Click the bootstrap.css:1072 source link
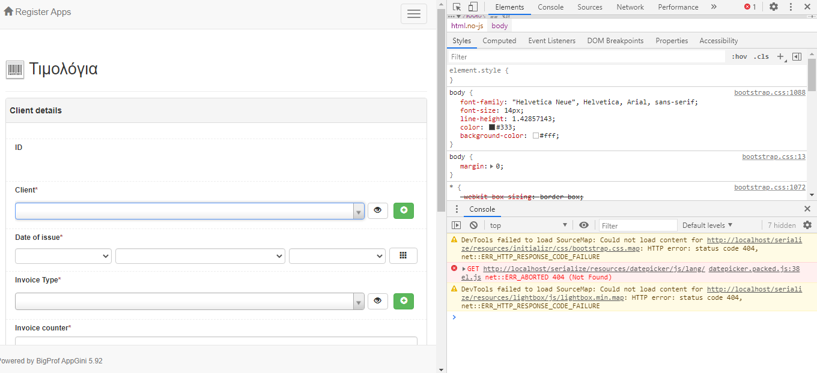This screenshot has width=817, height=373. click(770, 188)
